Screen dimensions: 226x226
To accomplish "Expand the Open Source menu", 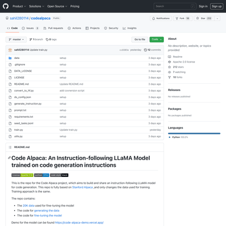I will 57,6.
